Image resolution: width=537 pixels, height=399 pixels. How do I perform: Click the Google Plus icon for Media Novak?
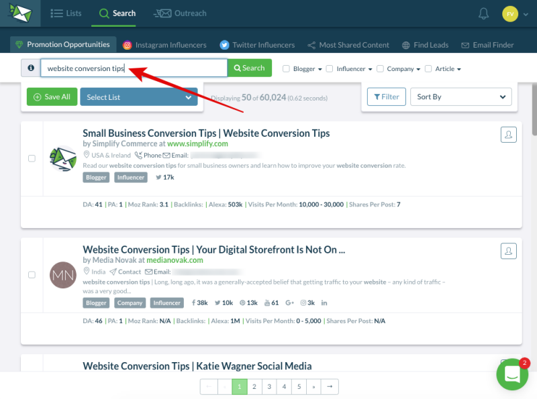click(x=290, y=303)
